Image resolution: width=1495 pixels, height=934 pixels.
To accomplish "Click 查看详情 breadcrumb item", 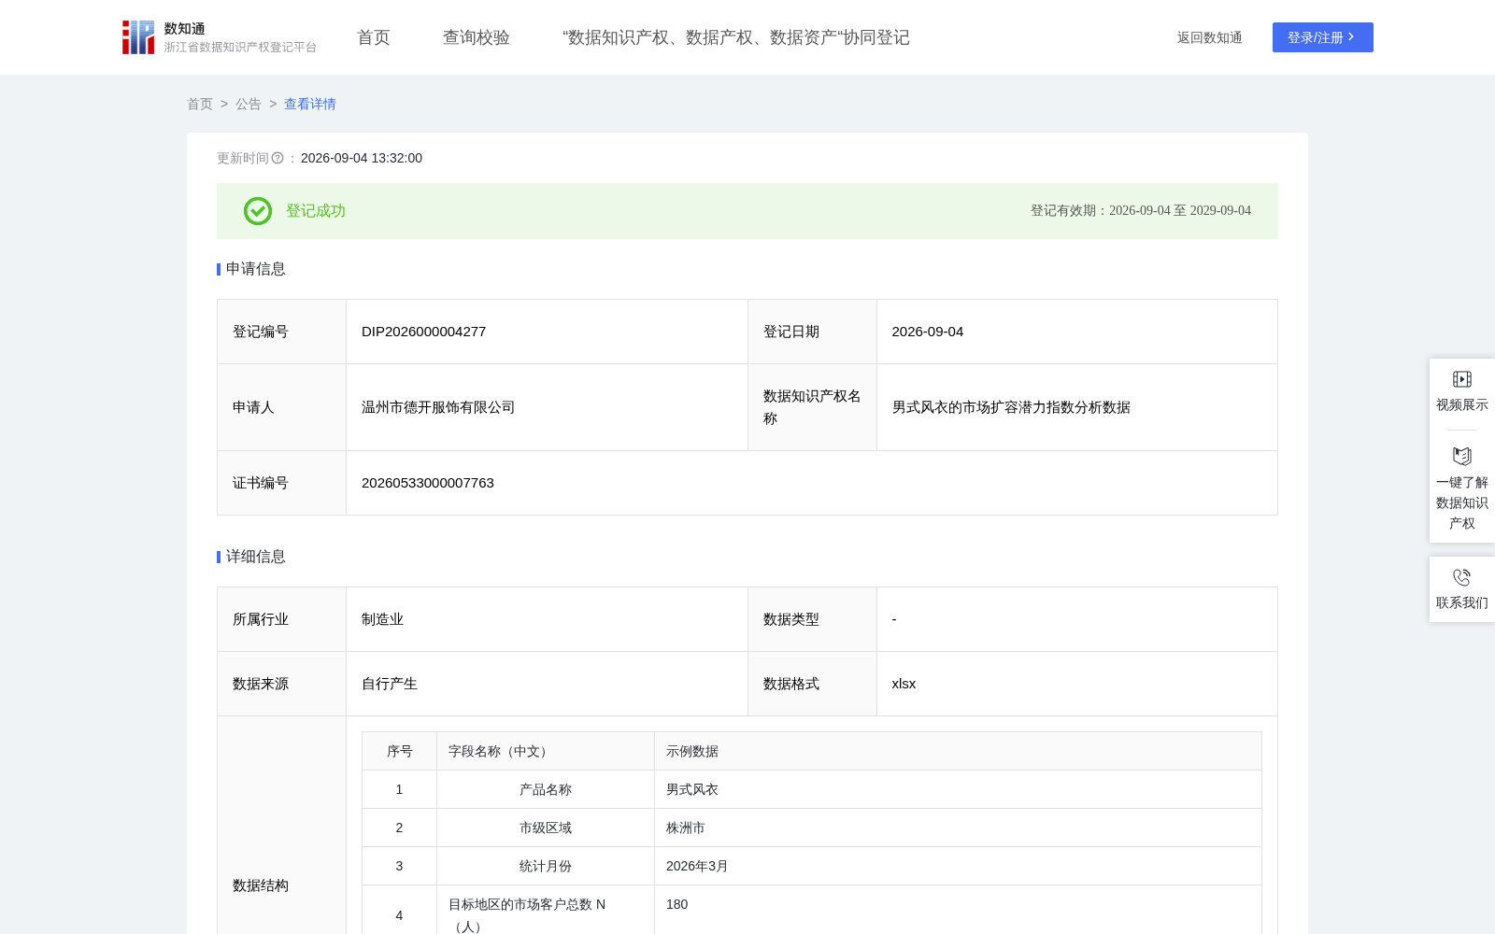I will 310,104.
